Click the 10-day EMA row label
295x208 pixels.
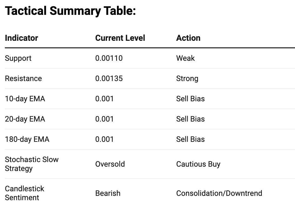point(25,99)
